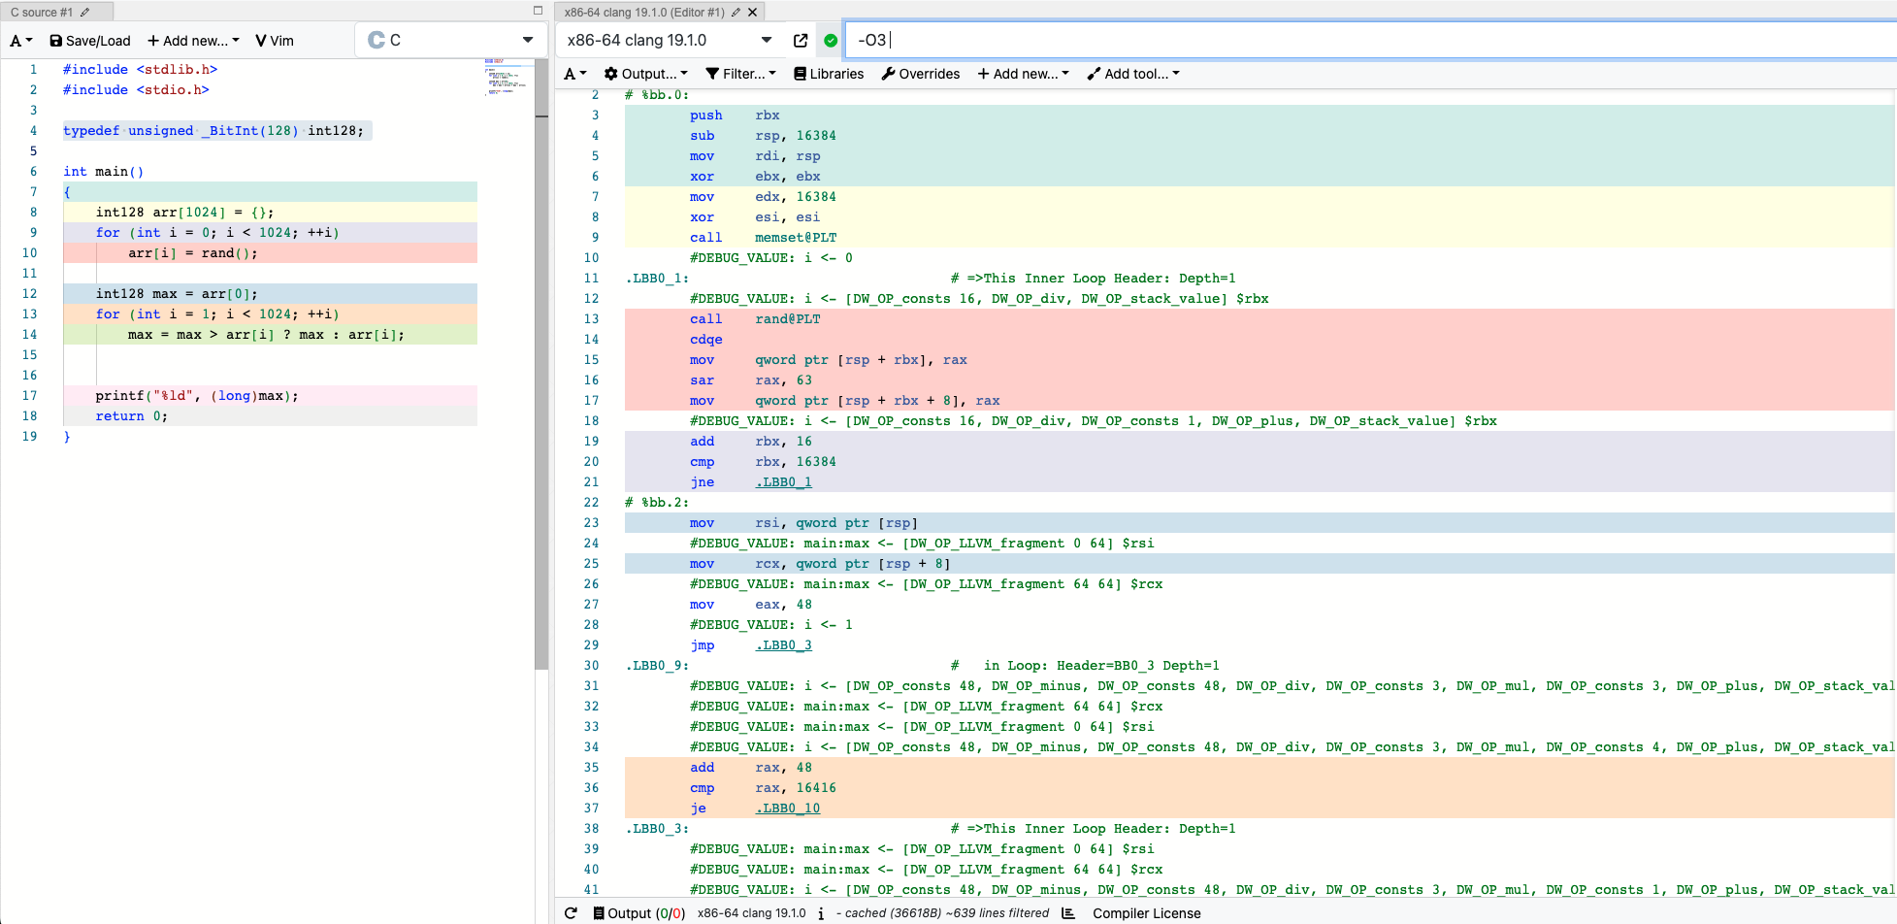Show compiler info icon in status bar
Image resolution: width=1897 pixels, height=924 pixels.
[821, 913]
